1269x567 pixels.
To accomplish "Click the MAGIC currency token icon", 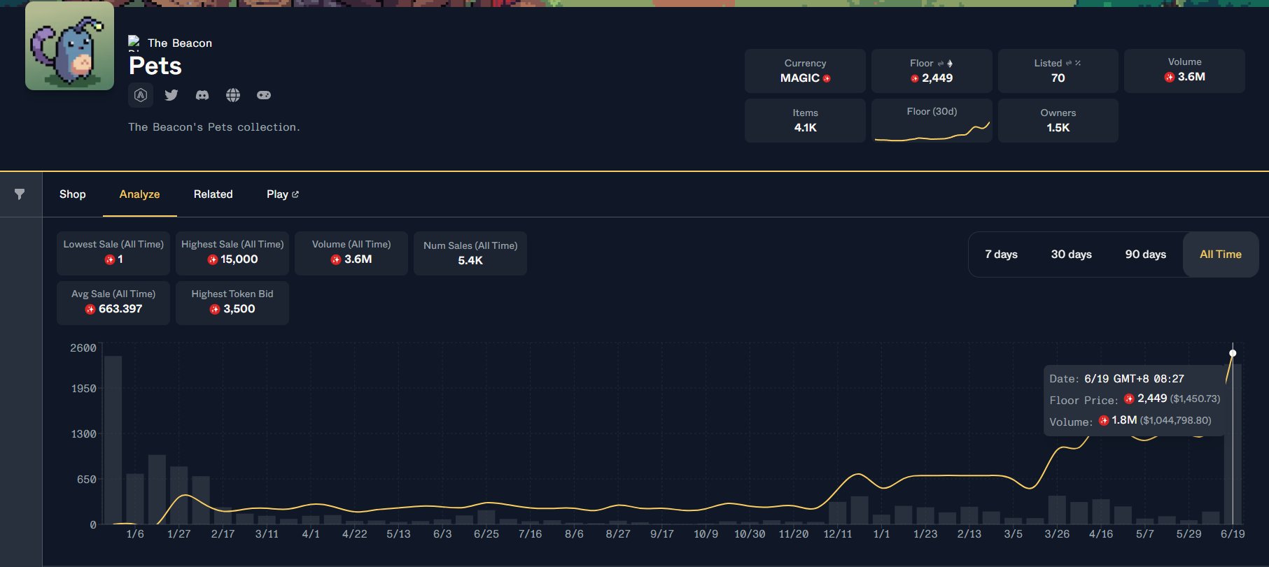I will pyautogui.click(x=827, y=78).
